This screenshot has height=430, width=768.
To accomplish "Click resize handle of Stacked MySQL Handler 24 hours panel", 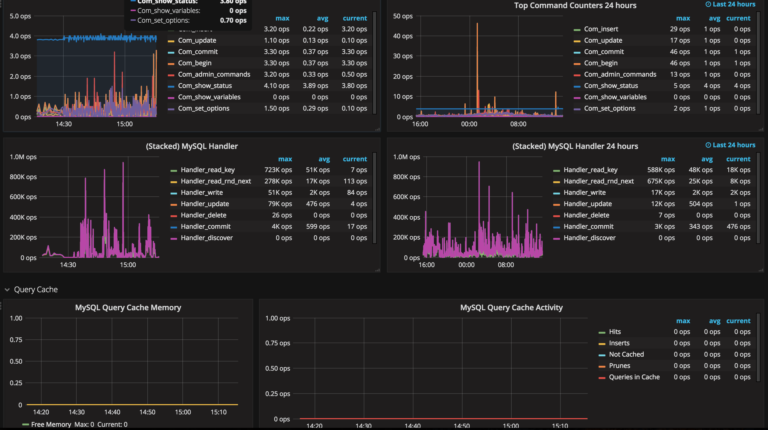I will pyautogui.click(x=760, y=270).
